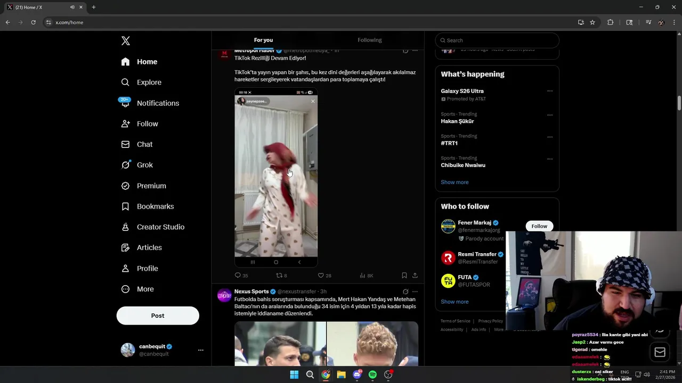
Task: Open Windows taskbar Search
Action: pyautogui.click(x=310, y=375)
